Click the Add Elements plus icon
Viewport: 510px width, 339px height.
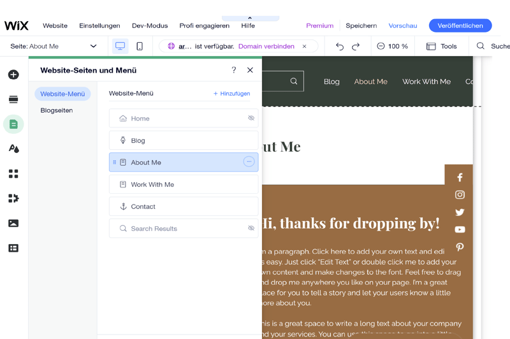click(x=13, y=75)
